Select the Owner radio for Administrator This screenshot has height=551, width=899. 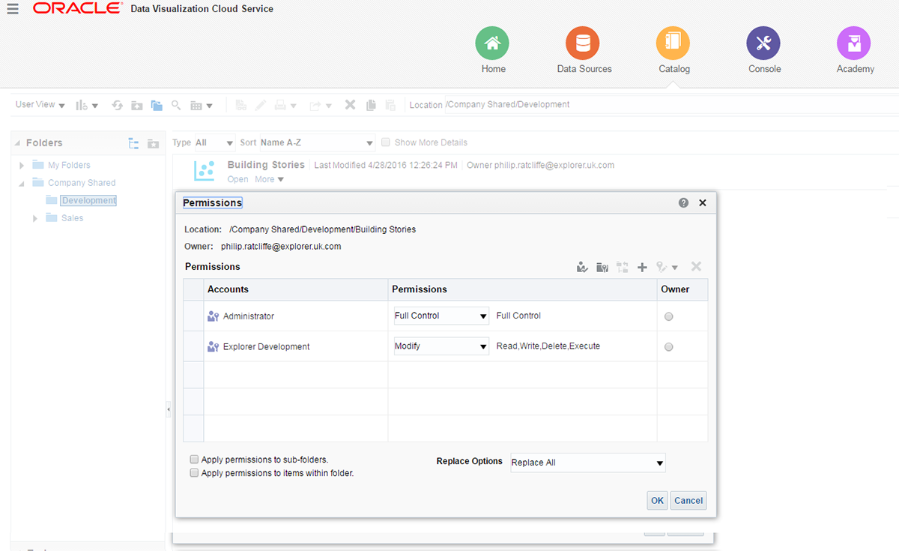tap(669, 316)
